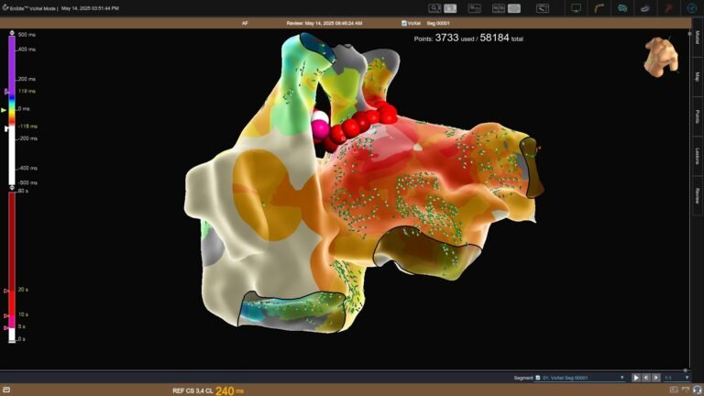Click the red ablation pin icon

click(669, 8)
